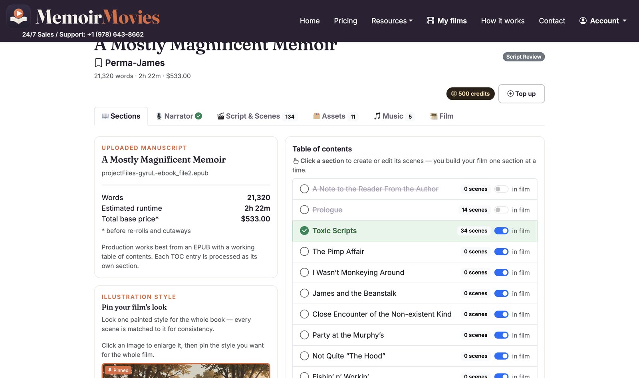The width and height of the screenshot is (639, 378).
Task: Click the green checkmark badge on Narrator tab
Action: coord(198,116)
